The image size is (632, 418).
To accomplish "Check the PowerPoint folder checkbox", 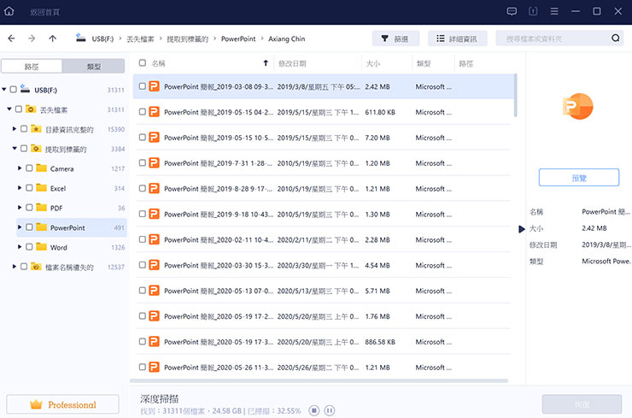I will pos(29,227).
